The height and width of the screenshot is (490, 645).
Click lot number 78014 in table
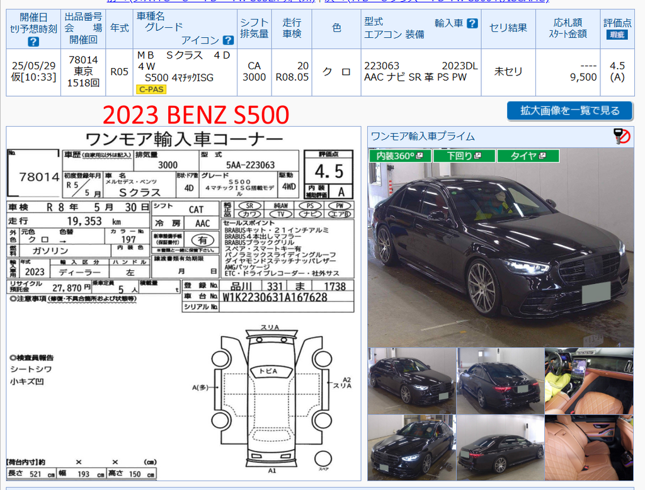83,60
